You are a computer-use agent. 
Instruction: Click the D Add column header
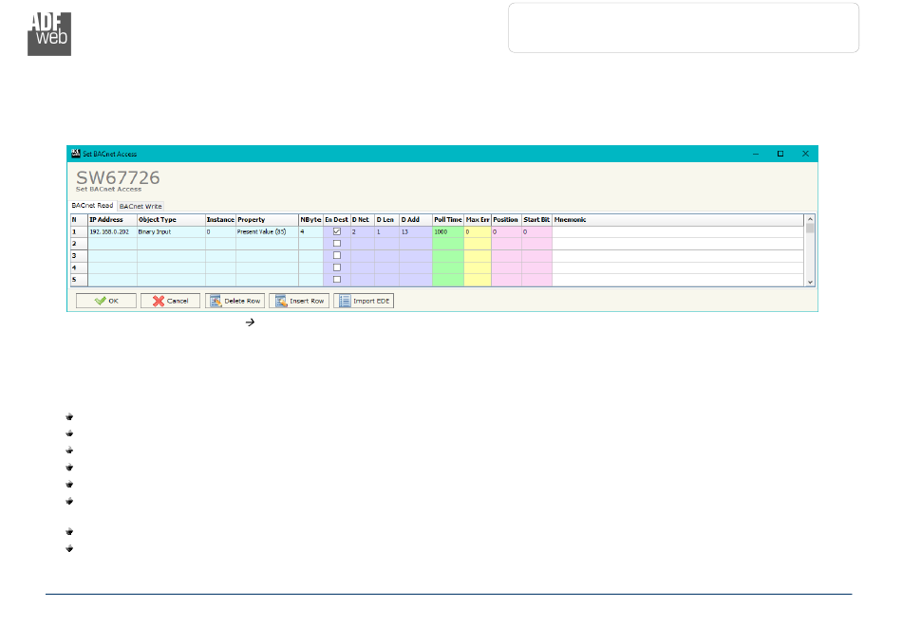(415, 220)
